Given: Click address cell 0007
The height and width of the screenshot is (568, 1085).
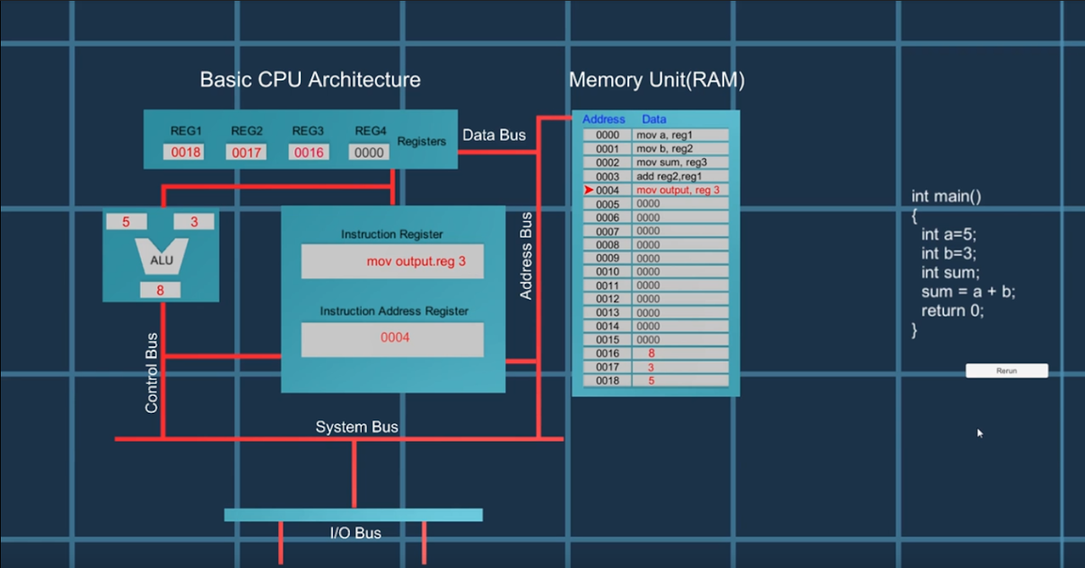Looking at the screenshot, I should [x=607, y=231].
